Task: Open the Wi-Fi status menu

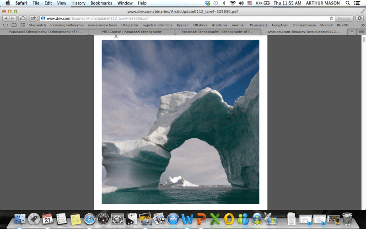Action: tap(232, 3)
